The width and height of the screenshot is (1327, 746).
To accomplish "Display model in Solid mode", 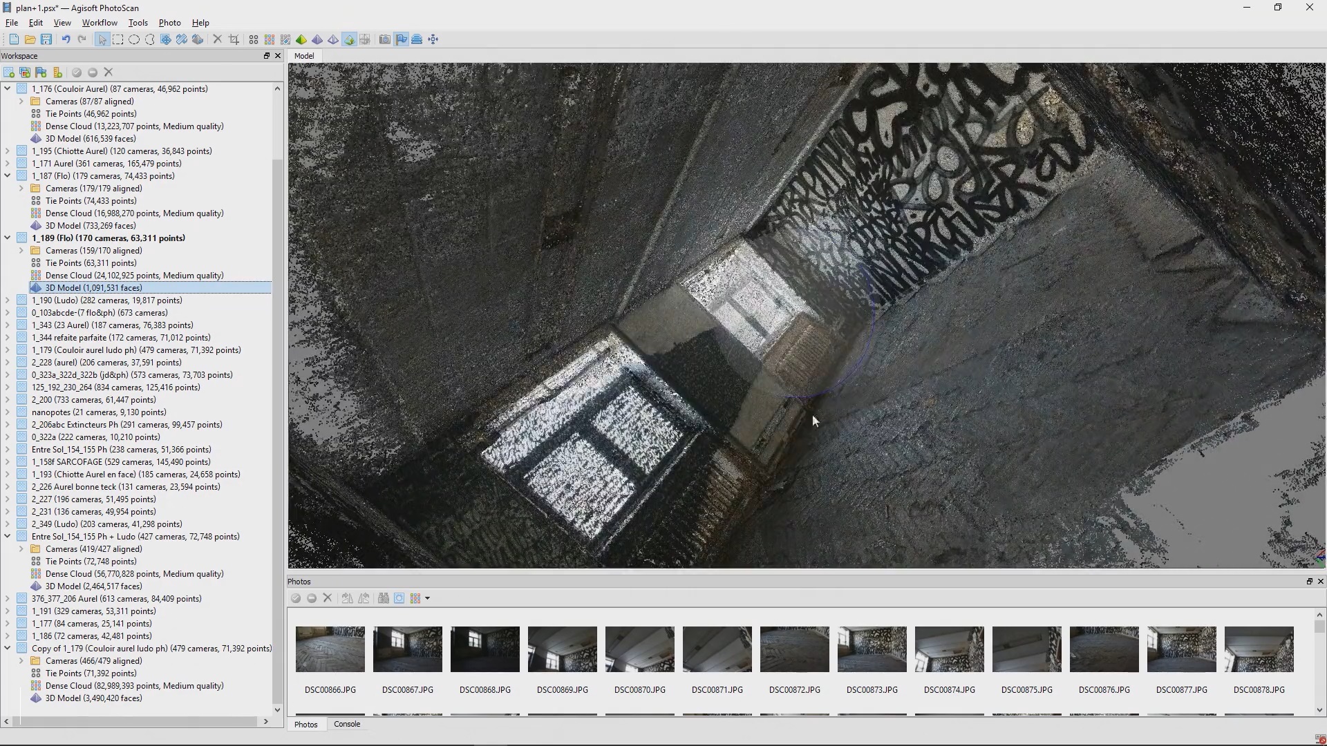I will (x=317, y=39).
